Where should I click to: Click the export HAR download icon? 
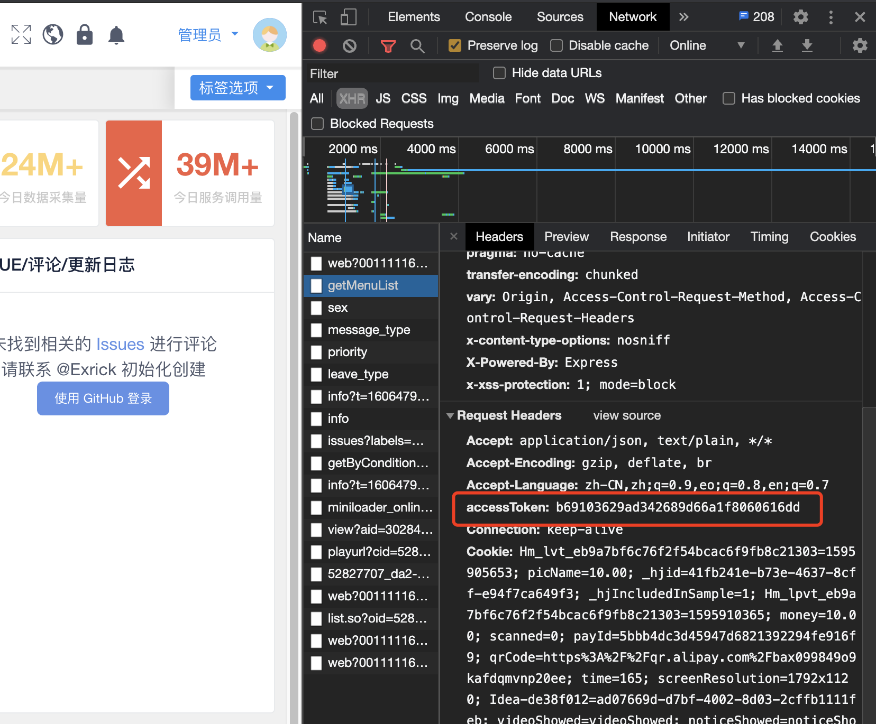(x=807, y=45)
